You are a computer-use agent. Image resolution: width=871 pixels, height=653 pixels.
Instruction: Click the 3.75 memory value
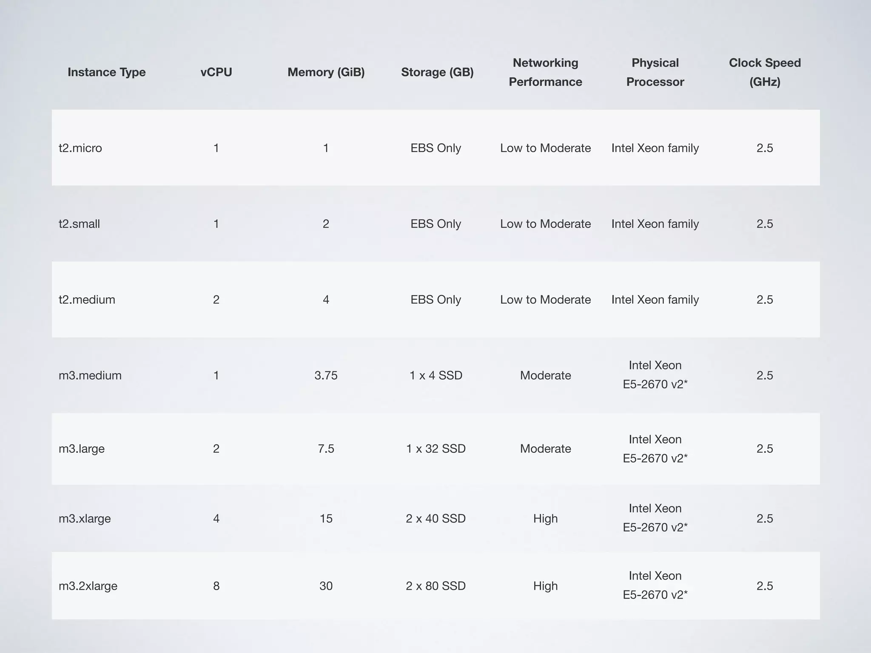pyautogui.click(x=326, y=375)
